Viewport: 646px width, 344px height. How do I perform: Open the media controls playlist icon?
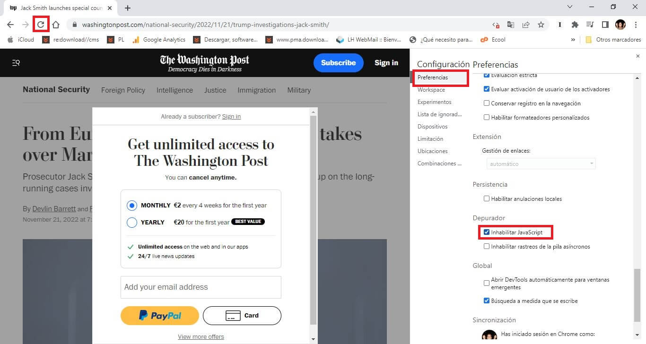(590, 25)
